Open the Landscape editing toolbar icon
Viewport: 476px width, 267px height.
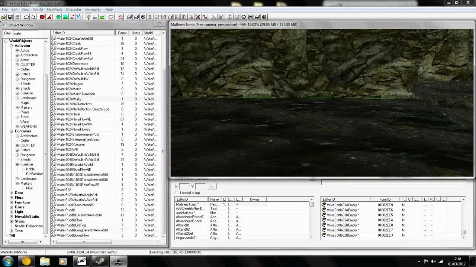point(65,17)
